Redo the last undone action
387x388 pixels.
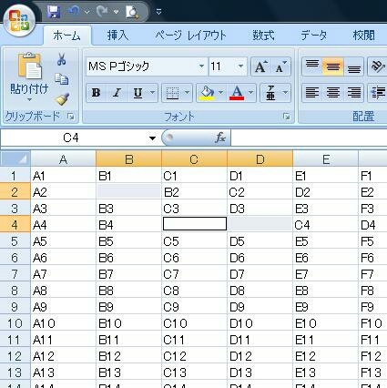tap(103, 12)
